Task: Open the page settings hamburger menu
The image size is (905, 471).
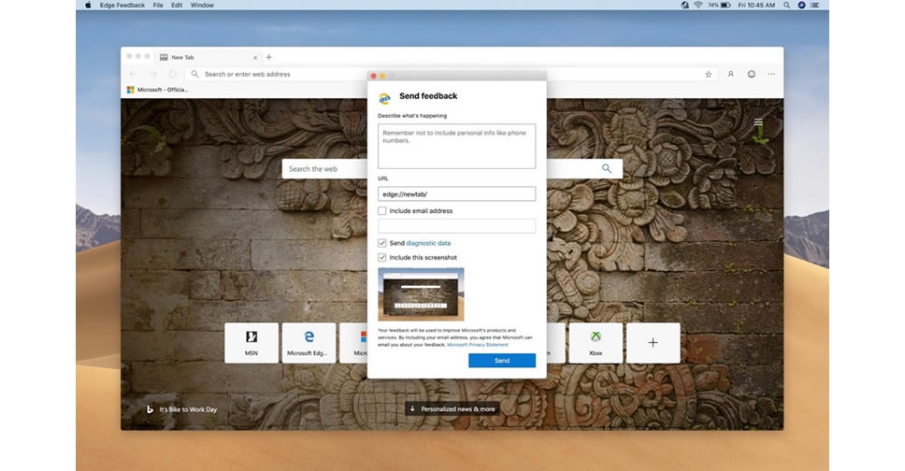Action: [x=758, y=121]
